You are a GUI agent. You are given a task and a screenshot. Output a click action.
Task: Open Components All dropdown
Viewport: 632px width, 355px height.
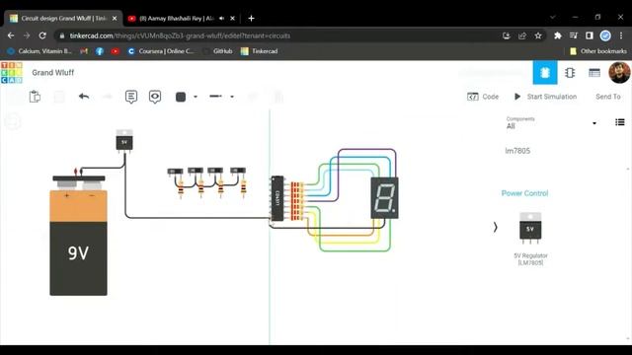[x=551, y=123]
